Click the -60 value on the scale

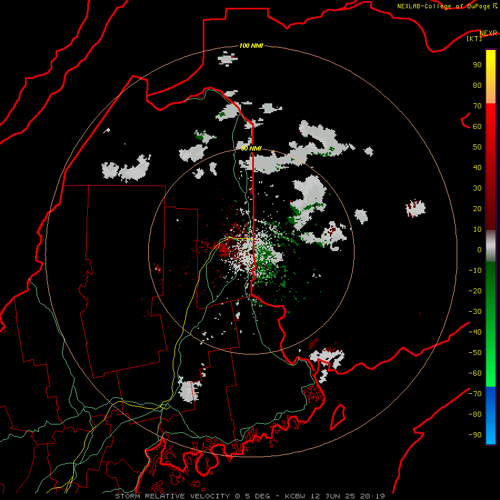coord(475,373)
